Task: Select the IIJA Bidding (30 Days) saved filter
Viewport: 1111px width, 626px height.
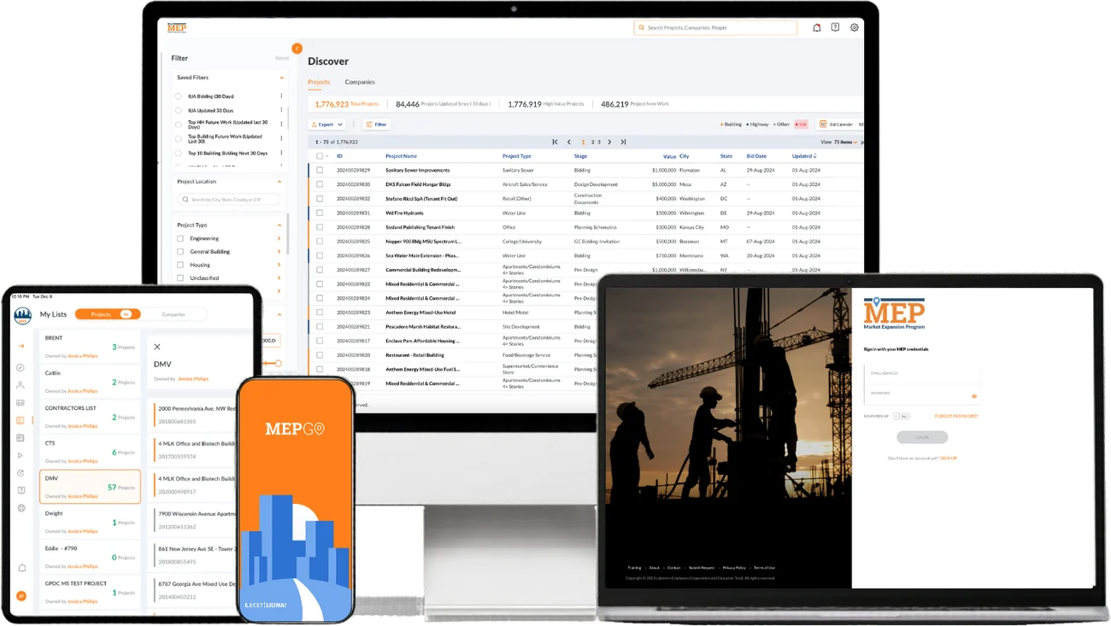Action: point(179,97)
